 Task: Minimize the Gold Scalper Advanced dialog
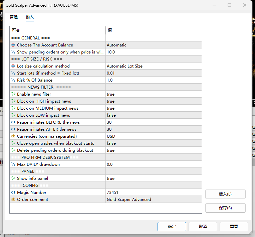214,5
